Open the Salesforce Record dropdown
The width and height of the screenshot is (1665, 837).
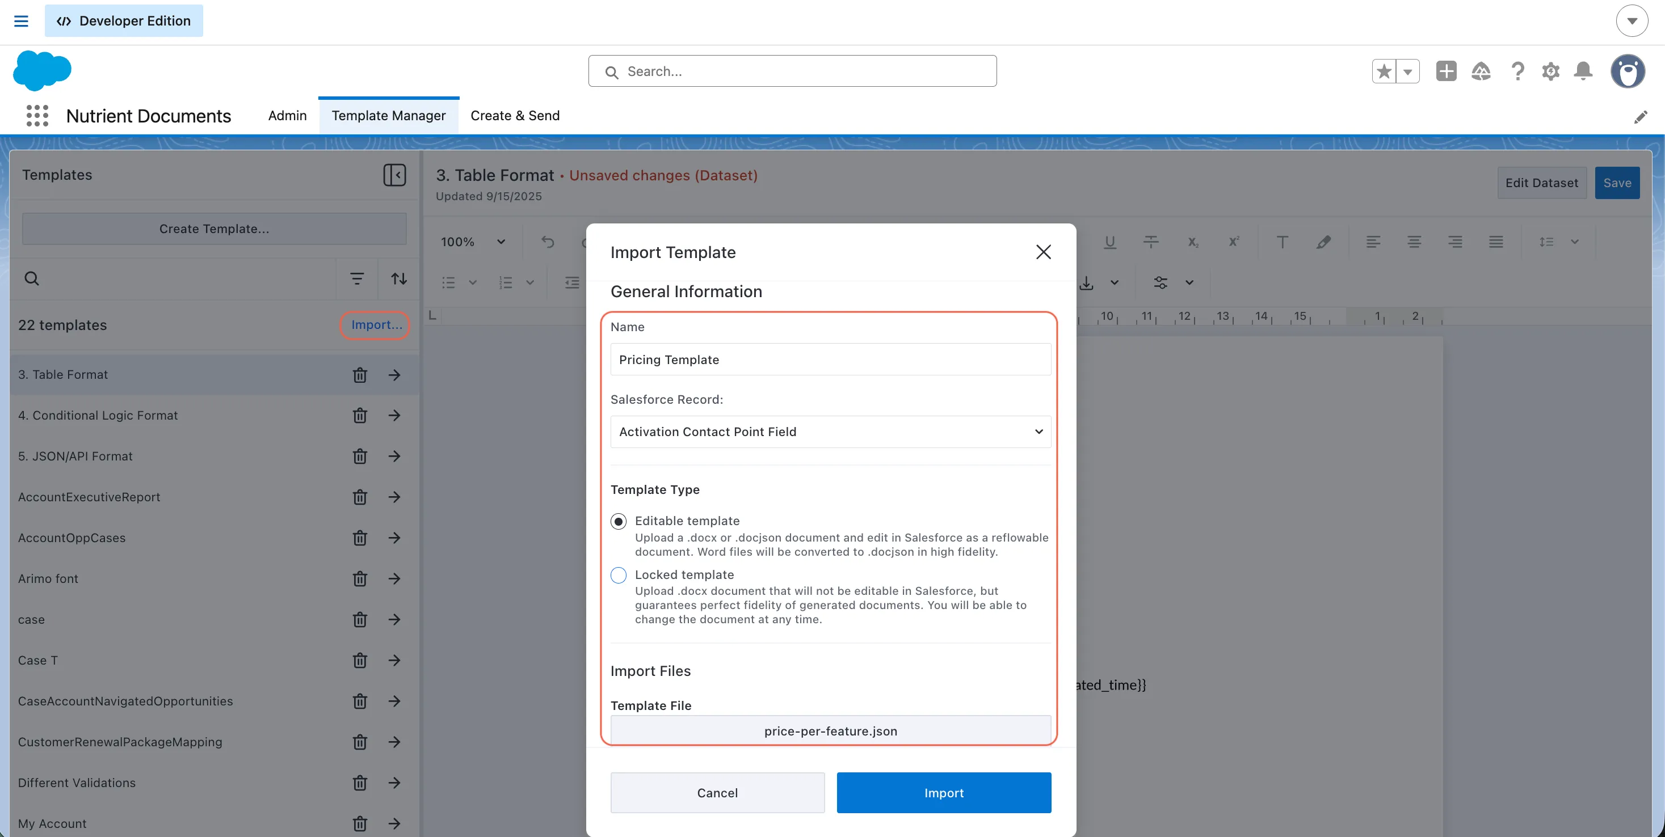point(831,432)
